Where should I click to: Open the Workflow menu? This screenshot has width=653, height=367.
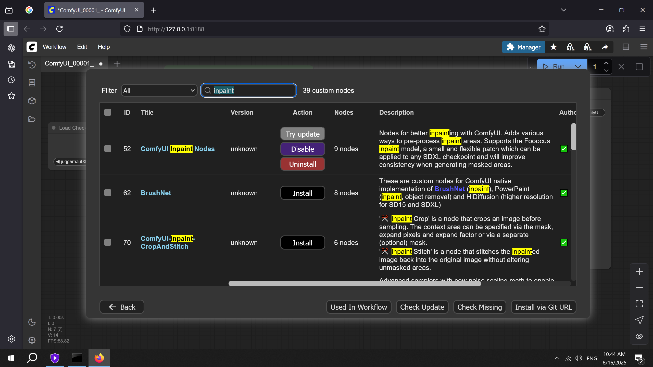55,47
